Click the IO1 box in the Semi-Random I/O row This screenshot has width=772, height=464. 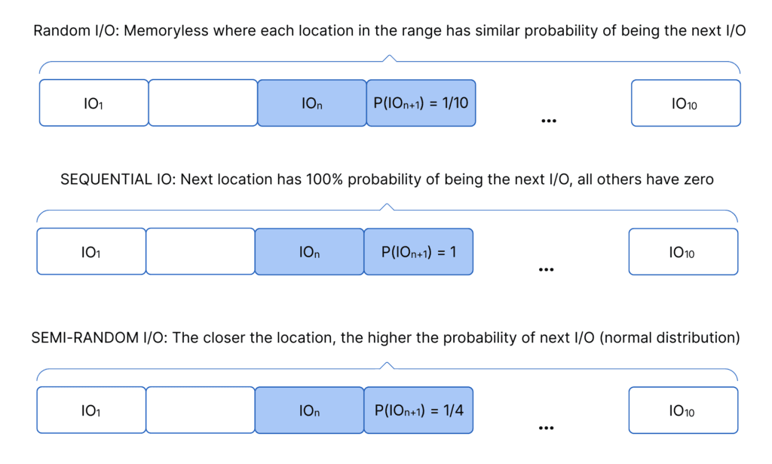click(91, 410)
